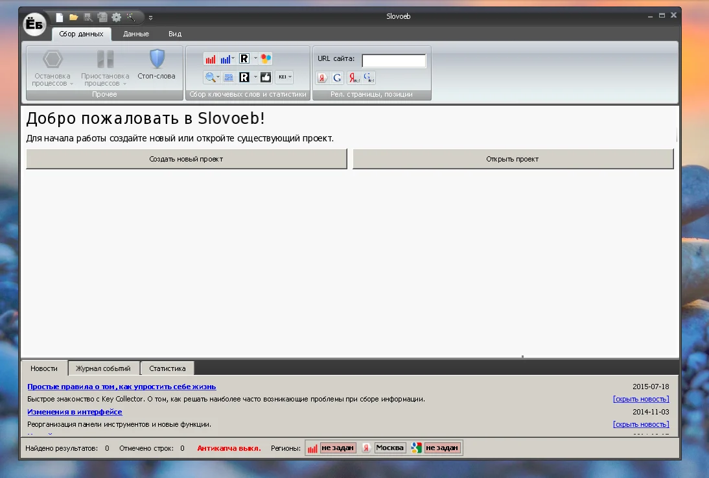Viewport: 709px width, 478px height.
Task: Click the Отмечено строк status text
Action: (146, 448)
